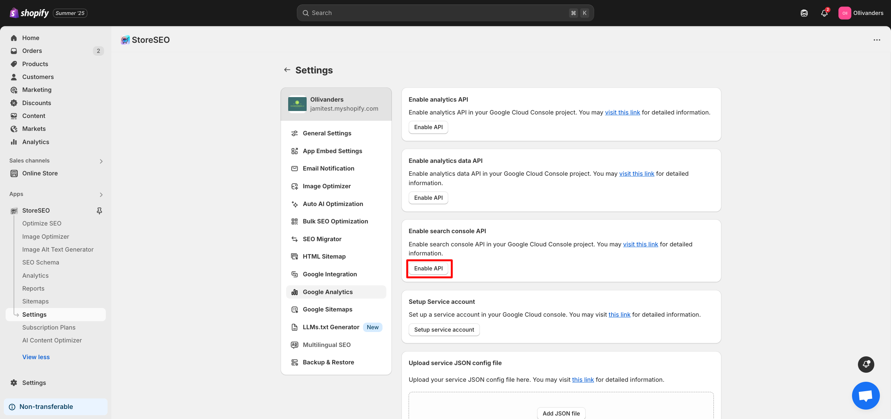Click the Marketing target icon
Image resolution: width=891 pixels, height=419 pixels.
coord(14,90)
